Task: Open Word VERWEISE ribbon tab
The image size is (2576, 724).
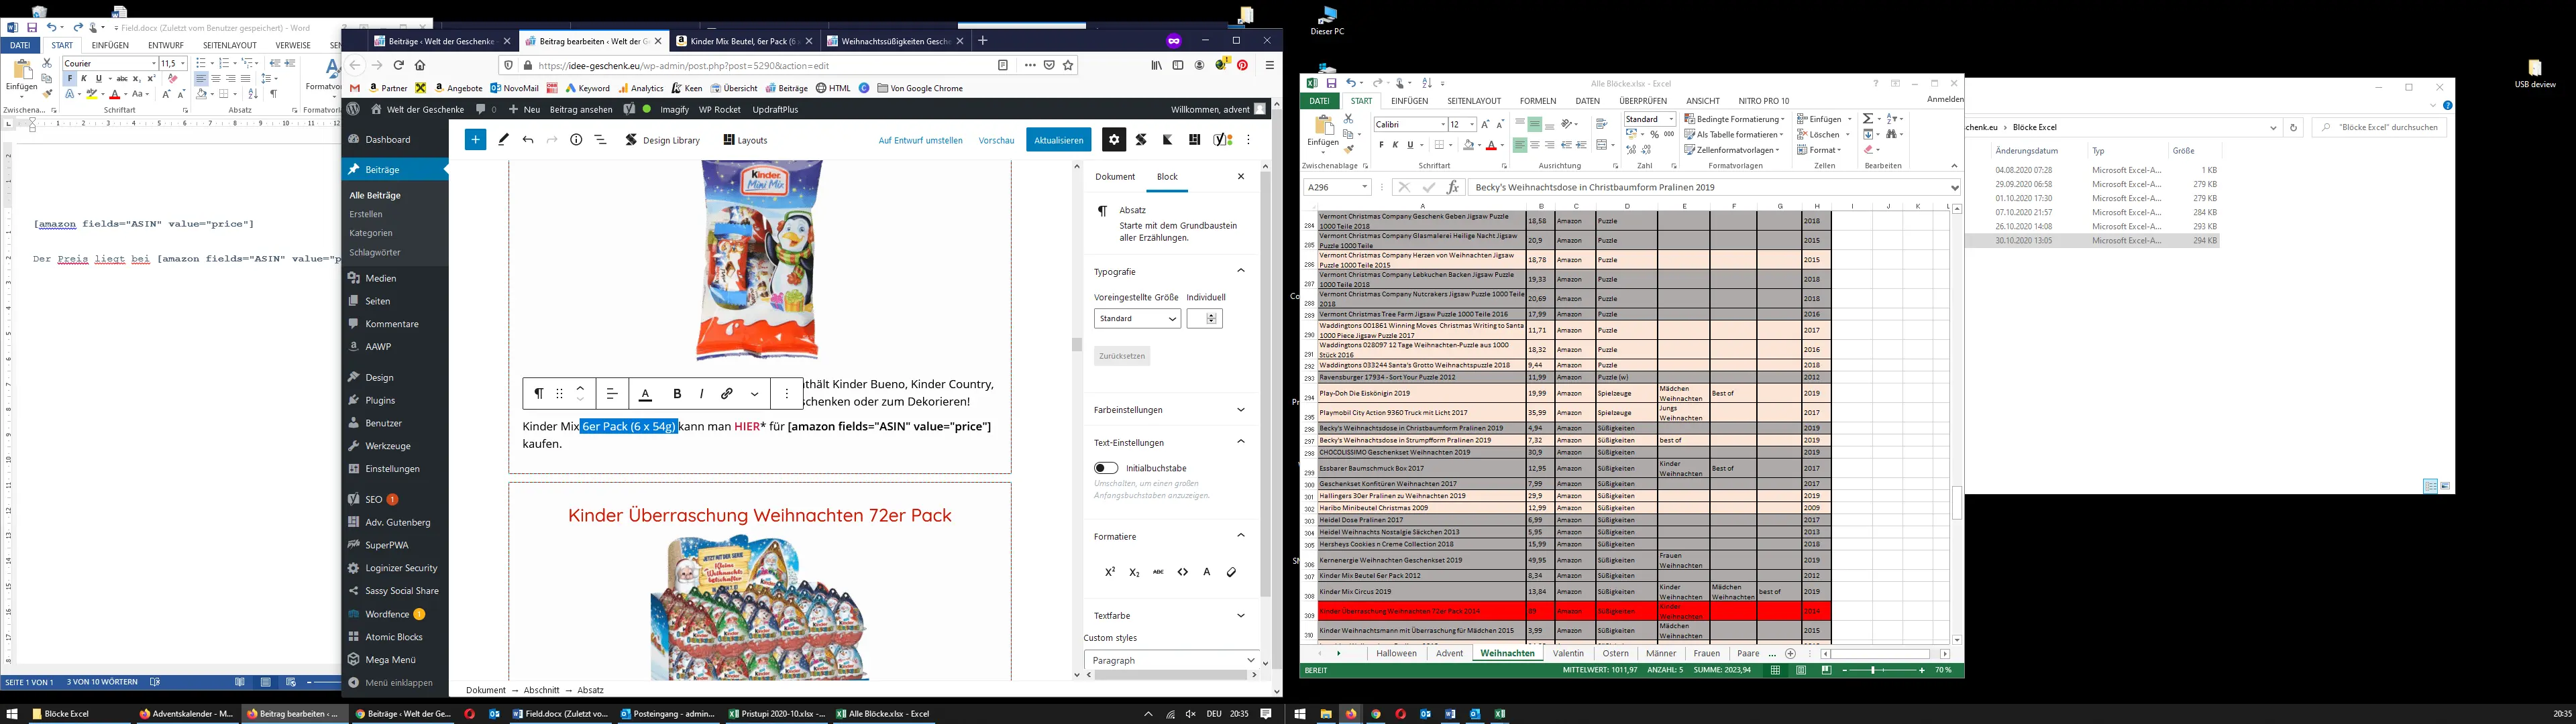Action: click(x=293, y=45)
